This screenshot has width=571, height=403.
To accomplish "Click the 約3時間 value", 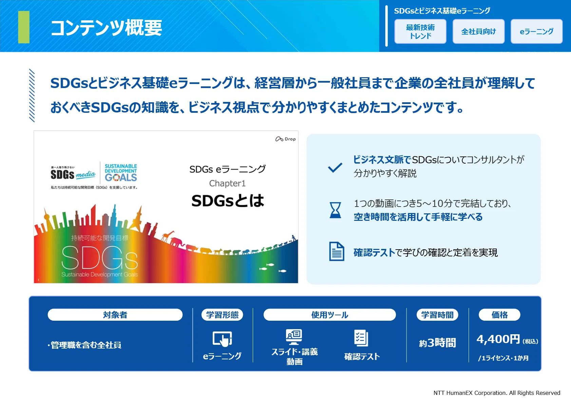I will [437, 343].
